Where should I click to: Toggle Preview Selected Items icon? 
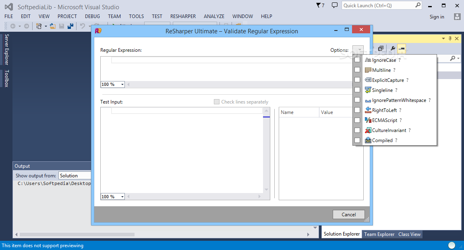click(402, 48)
